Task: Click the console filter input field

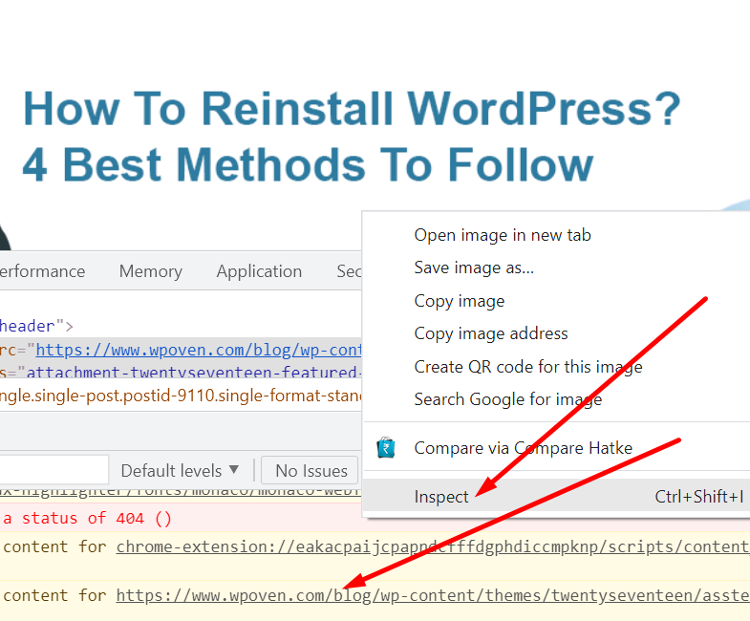Action: coord(54,470)
